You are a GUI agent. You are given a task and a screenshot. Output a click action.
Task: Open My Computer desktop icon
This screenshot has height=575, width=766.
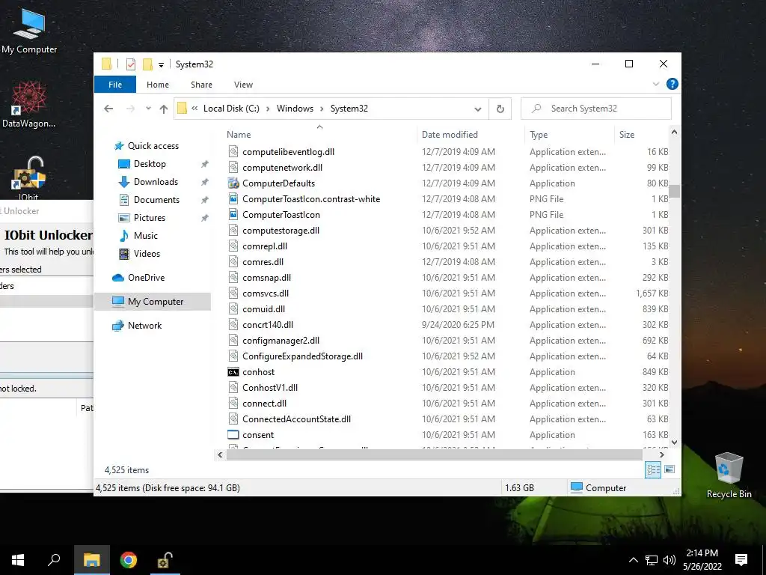[x=29, y=29]
